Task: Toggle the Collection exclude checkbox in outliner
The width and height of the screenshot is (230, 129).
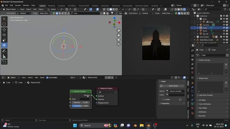Action: 221,16
